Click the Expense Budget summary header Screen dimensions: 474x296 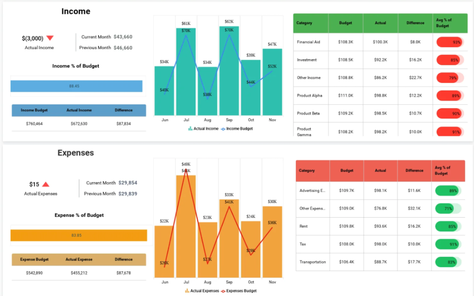click(34, 259)
